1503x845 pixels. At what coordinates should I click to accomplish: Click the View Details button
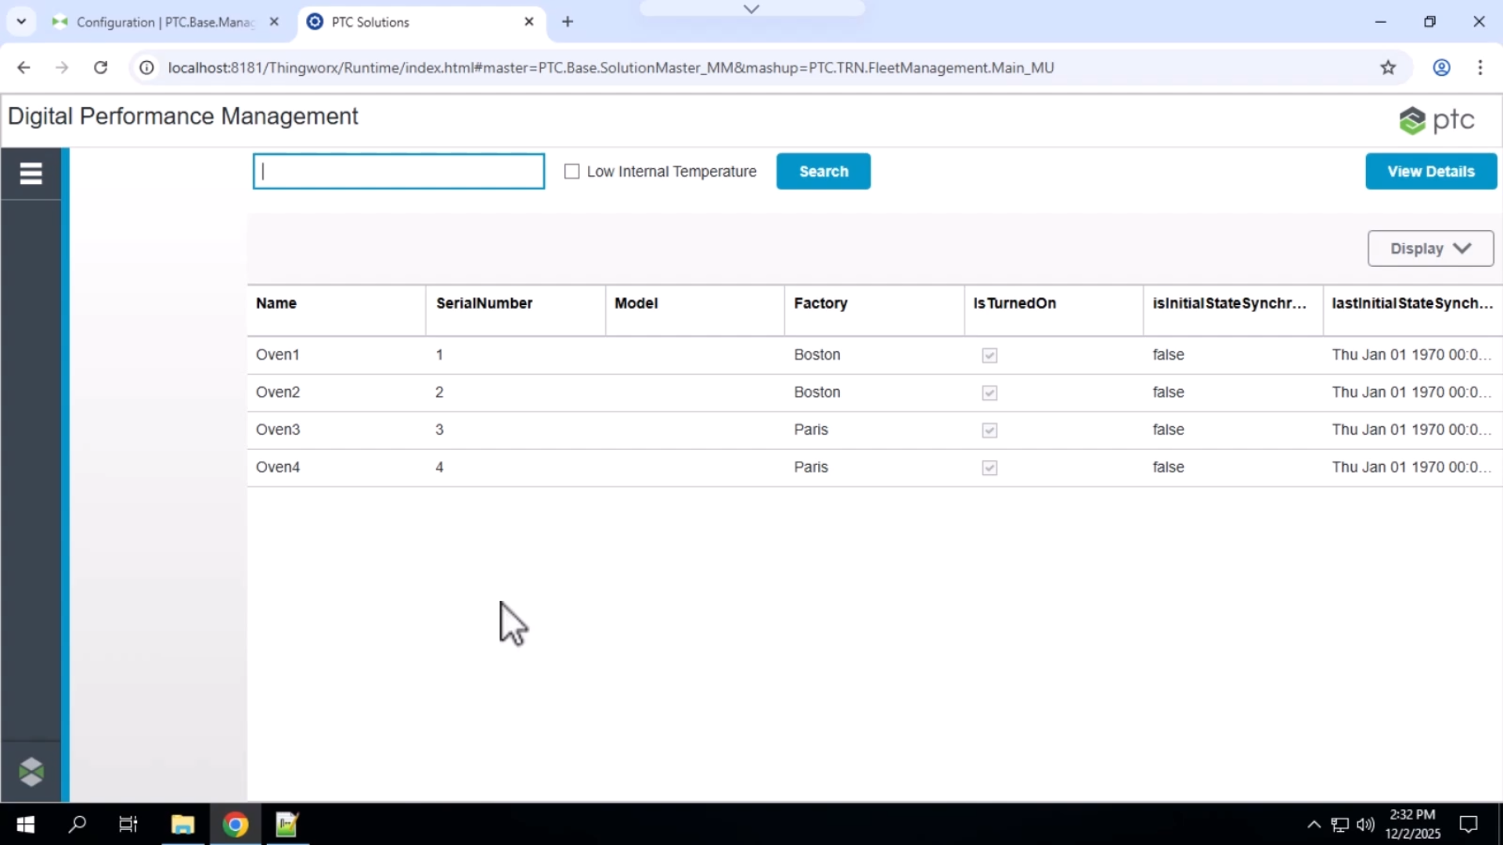(x=1431, y=171)
